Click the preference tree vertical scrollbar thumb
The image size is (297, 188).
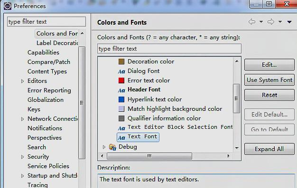click(x=82, y=103)
